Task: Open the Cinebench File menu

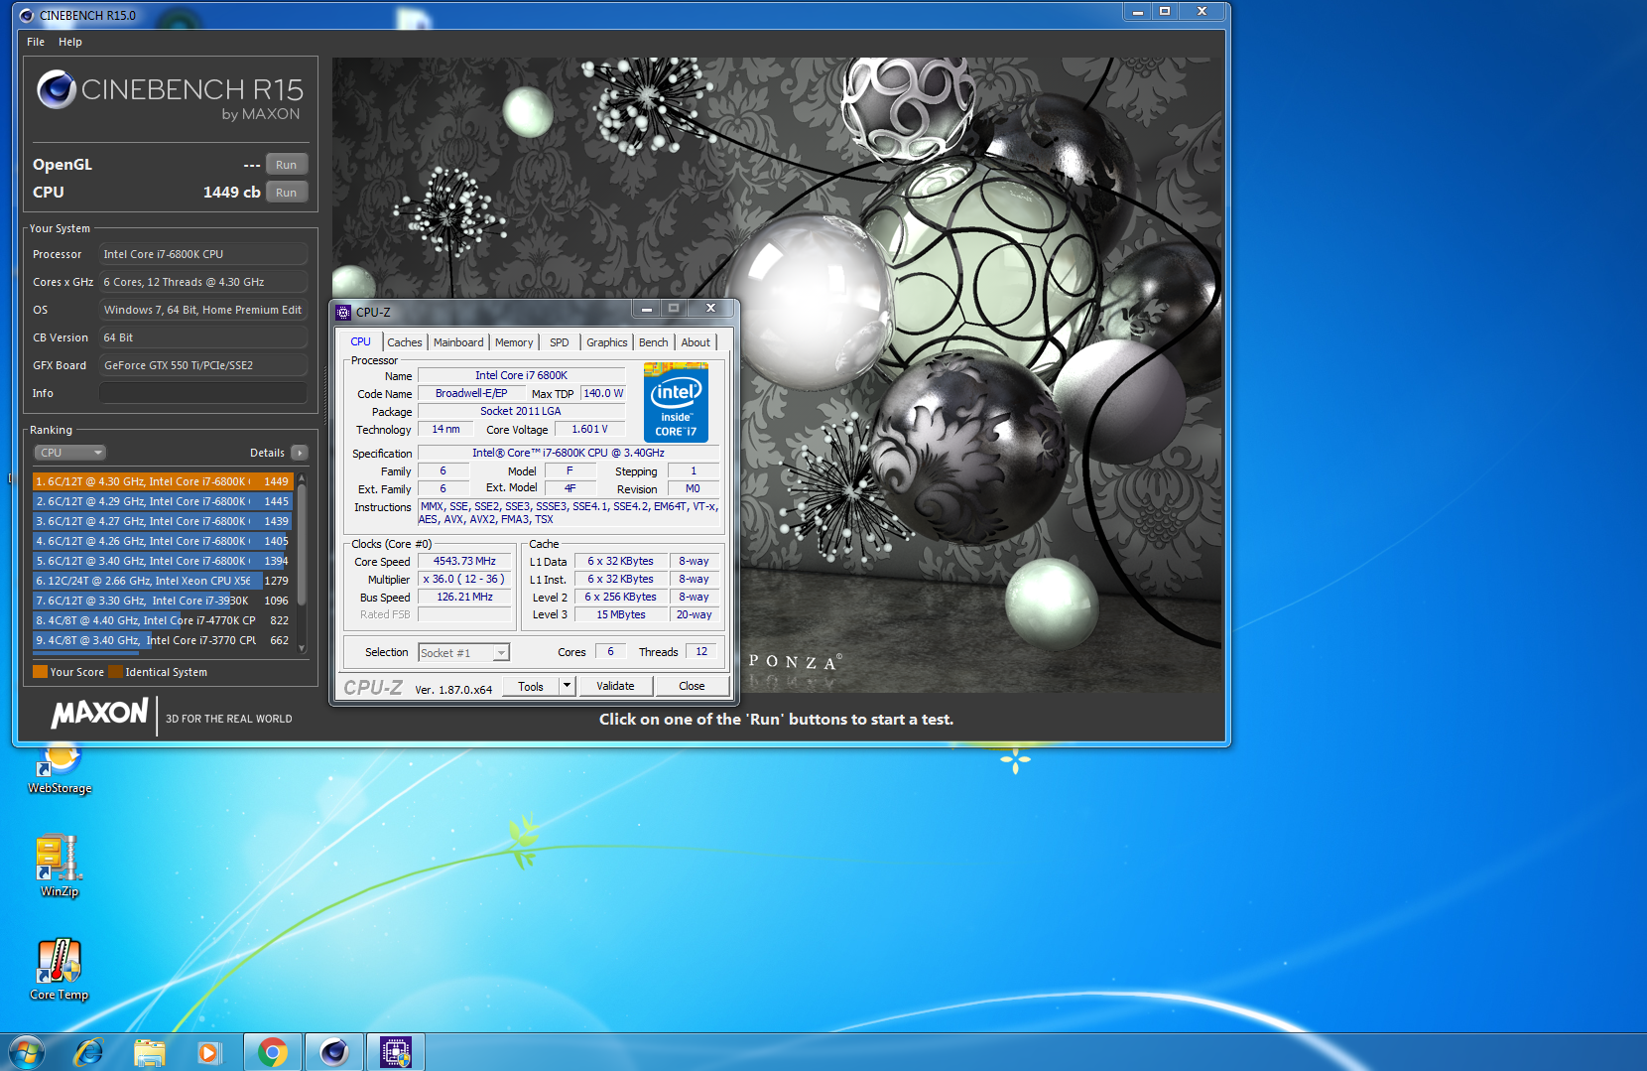Action: point(36,42)
